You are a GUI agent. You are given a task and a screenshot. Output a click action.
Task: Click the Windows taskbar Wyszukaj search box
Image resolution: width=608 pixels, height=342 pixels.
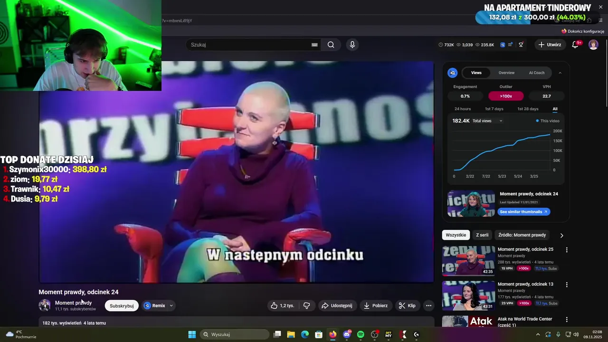(235, 334)
